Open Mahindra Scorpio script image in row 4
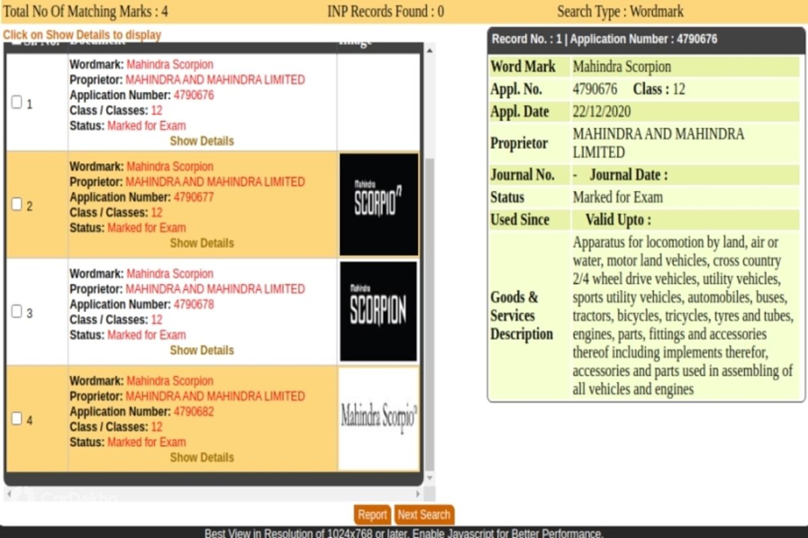Viewport: 808px width, 538px height. point(379,418)
